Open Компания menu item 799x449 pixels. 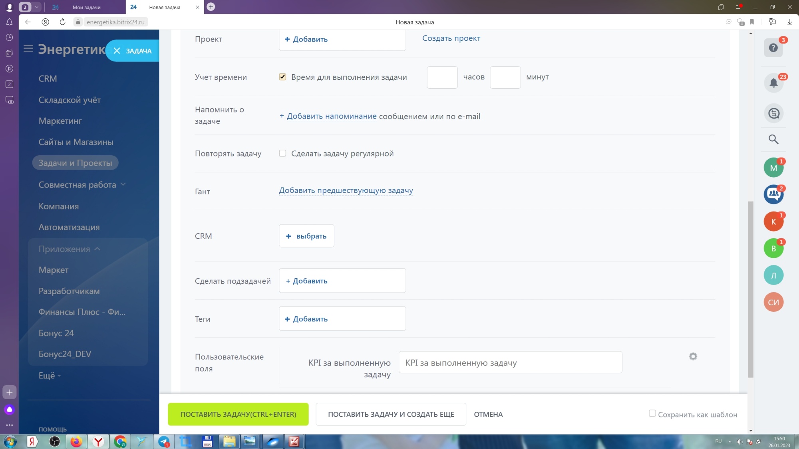point(59,206)
